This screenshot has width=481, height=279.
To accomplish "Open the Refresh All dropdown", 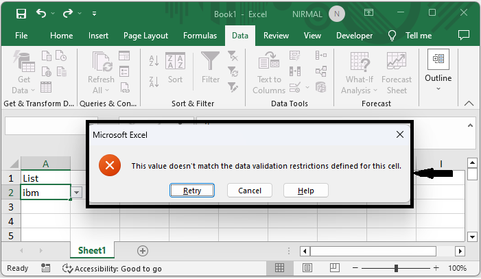I will click(101, 73).
